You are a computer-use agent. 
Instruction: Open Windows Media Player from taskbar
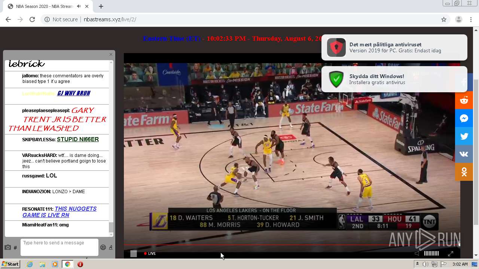(x=55, y=264)
